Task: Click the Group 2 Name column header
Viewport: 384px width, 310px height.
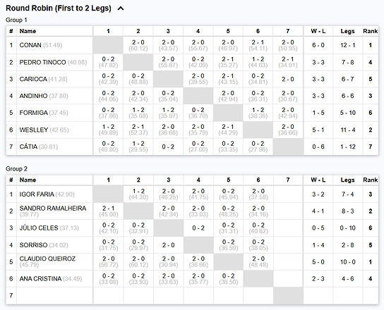Action: pyautogui.click(x=28, y=180)
